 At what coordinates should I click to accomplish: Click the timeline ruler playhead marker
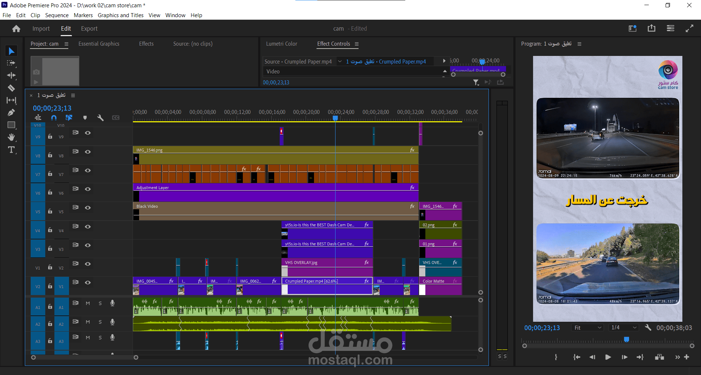tap(335, 118)
